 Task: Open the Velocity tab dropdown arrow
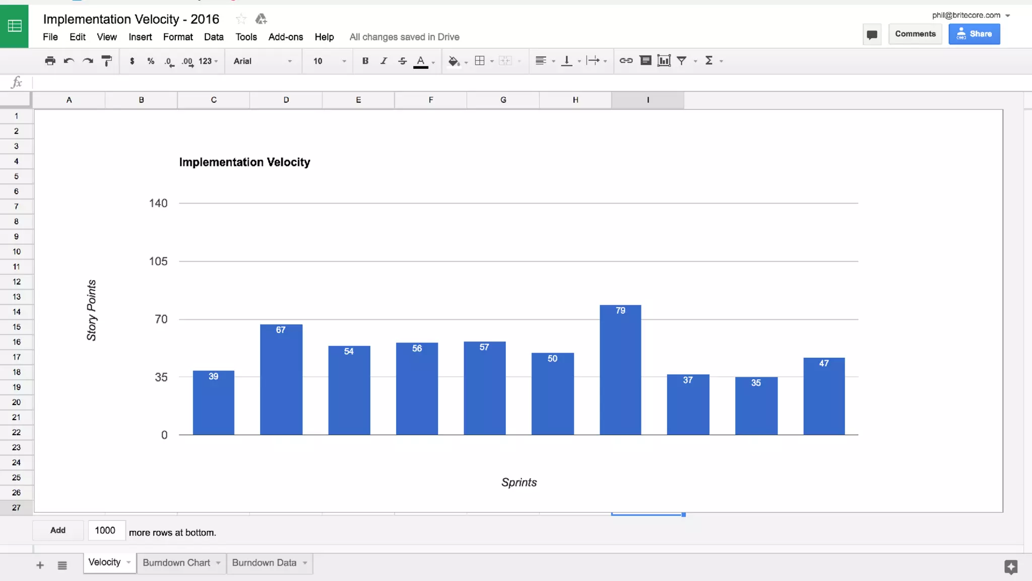[x=128, y=562]
